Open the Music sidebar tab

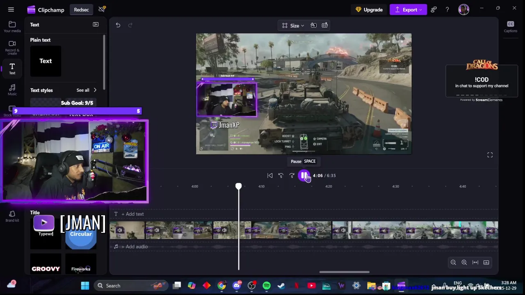click(12, 90)
